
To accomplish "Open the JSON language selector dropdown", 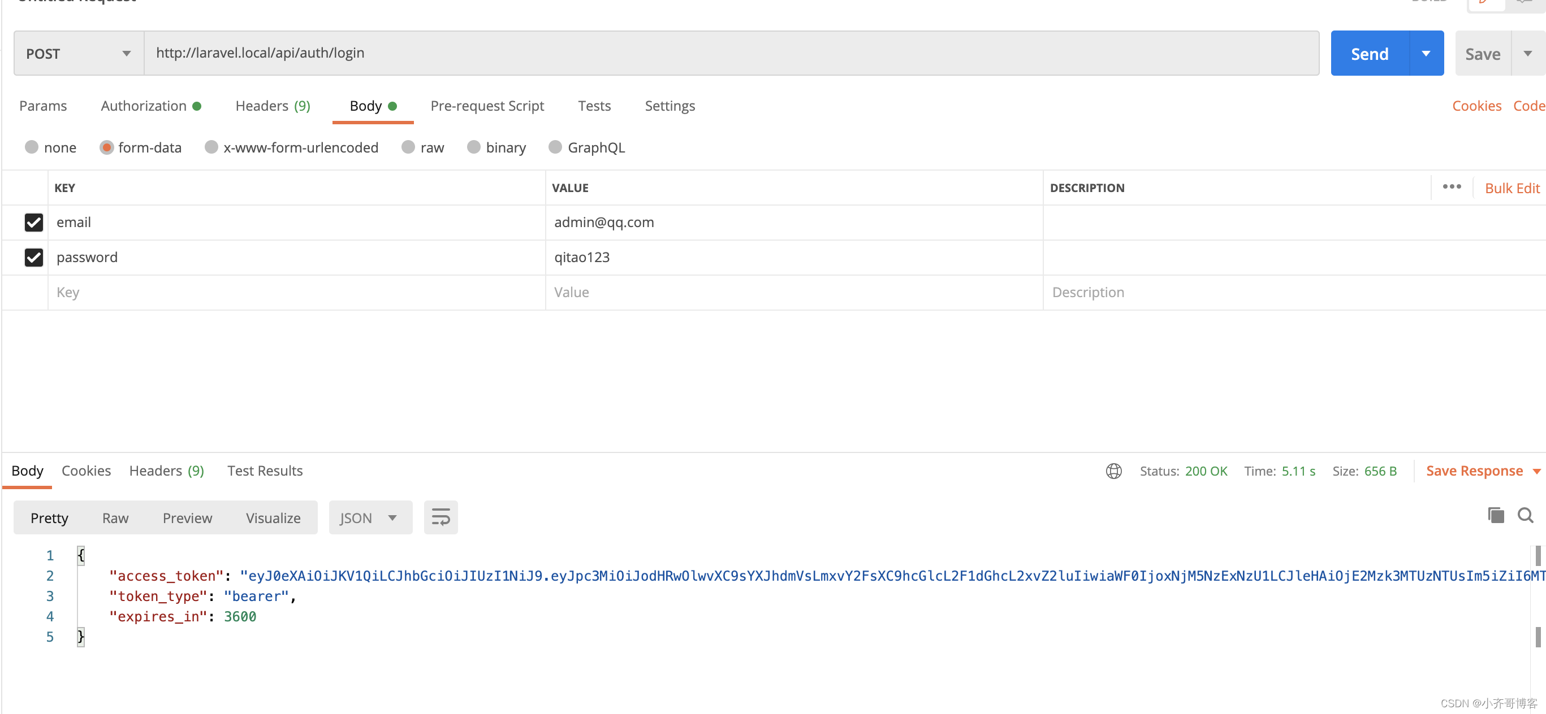I will point(370,517).
